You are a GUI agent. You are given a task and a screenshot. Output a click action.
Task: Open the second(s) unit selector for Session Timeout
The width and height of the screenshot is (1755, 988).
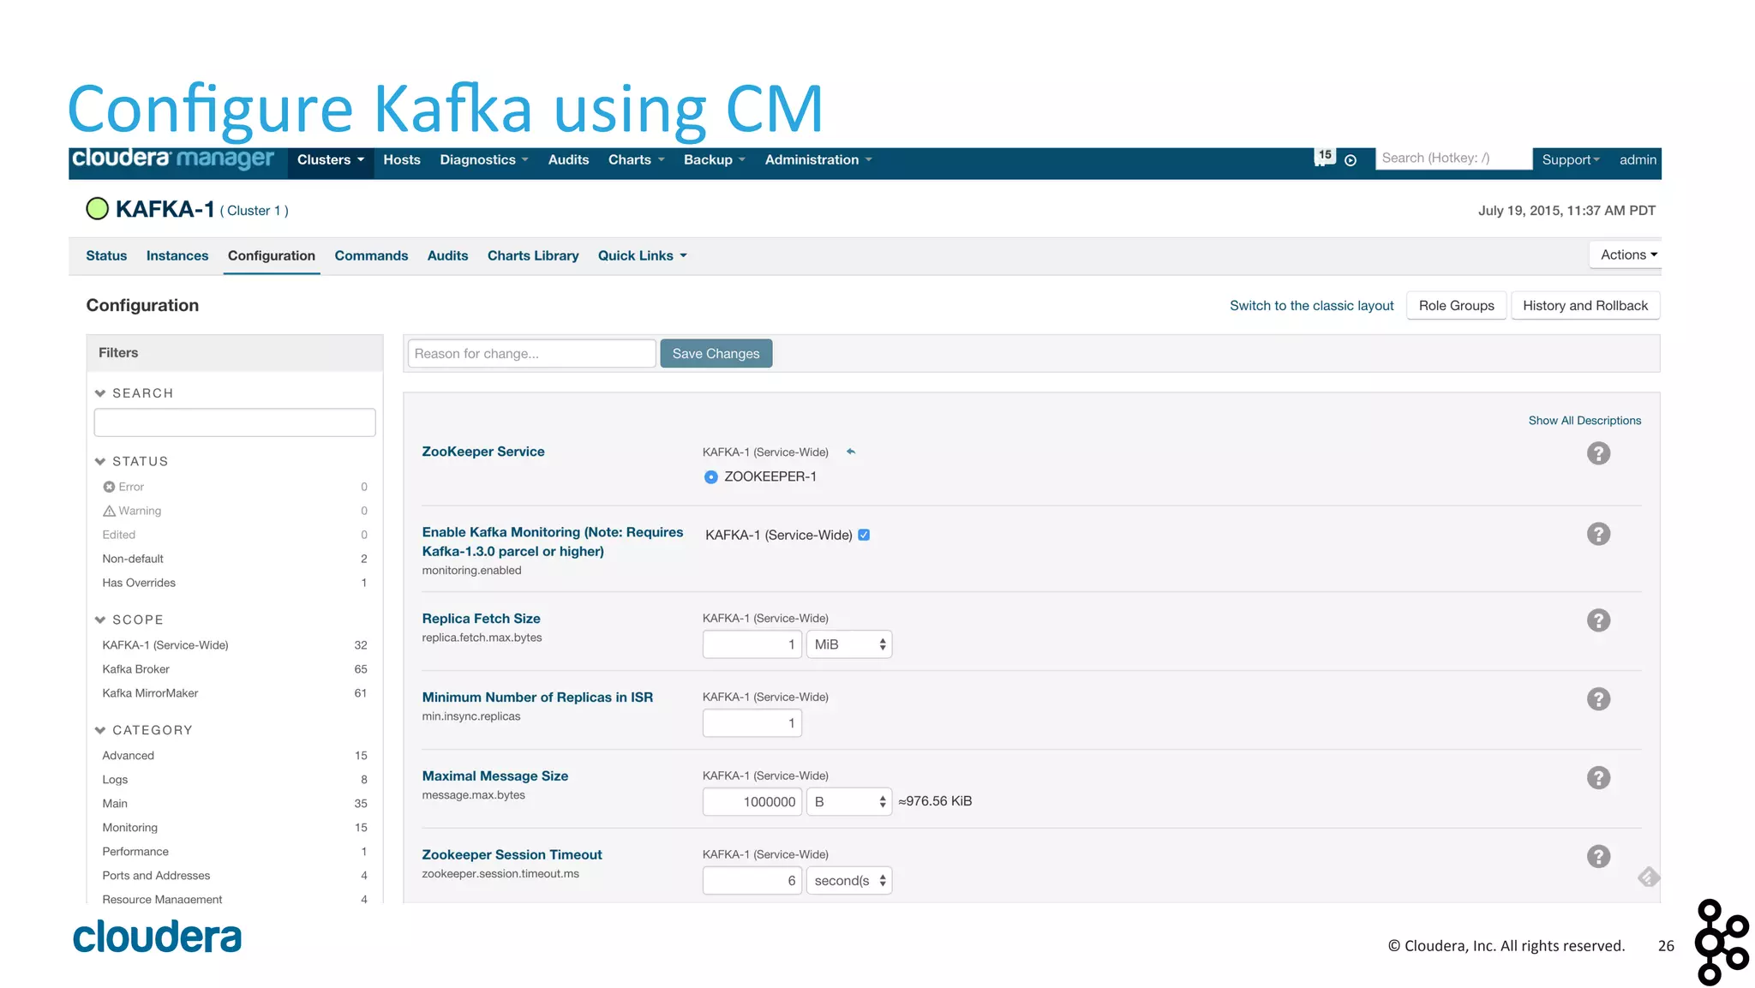click(849, 881)
